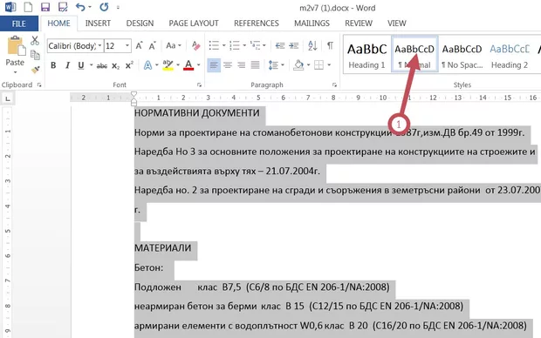Center the selected text

(228, 65)
